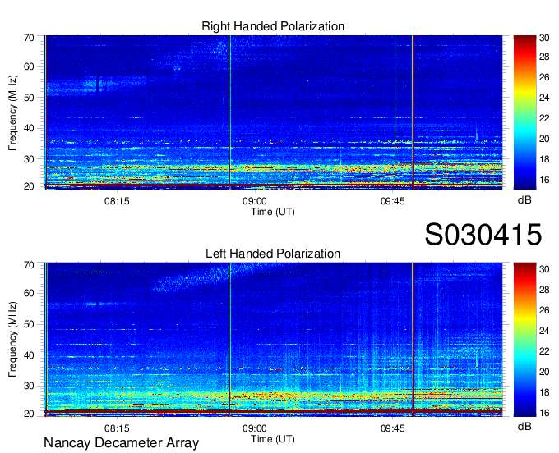Click the 28 value on Right Handed colorbar

(544, 57)
